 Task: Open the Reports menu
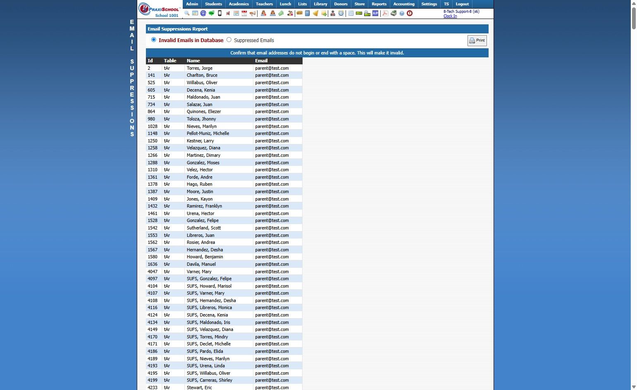coord(379,4)
